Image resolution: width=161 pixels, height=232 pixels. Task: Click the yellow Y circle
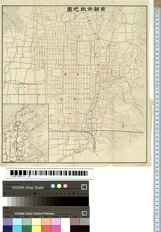59,186
